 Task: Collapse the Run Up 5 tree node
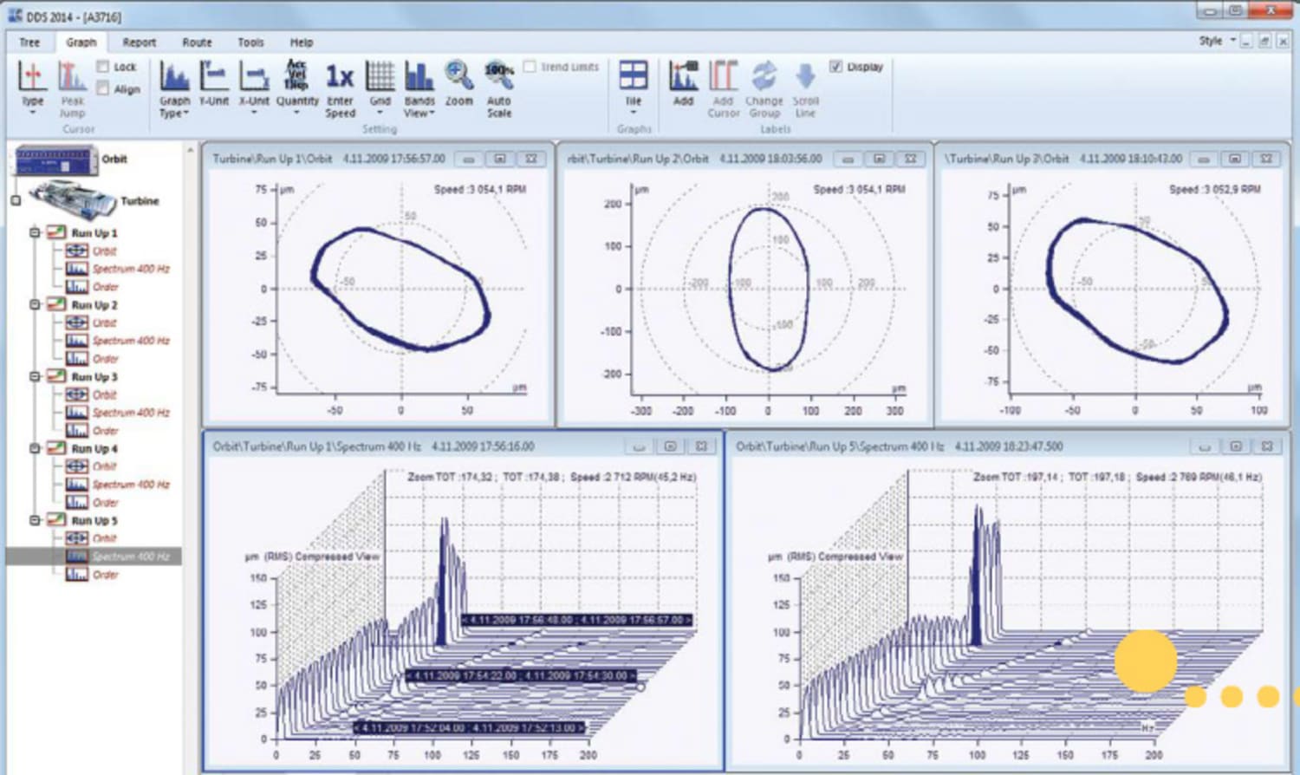tap(35, 520)
